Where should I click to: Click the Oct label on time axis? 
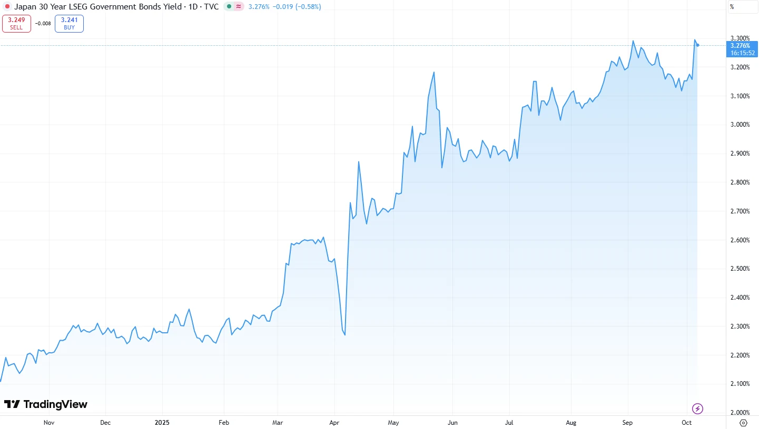click(686, 423)
